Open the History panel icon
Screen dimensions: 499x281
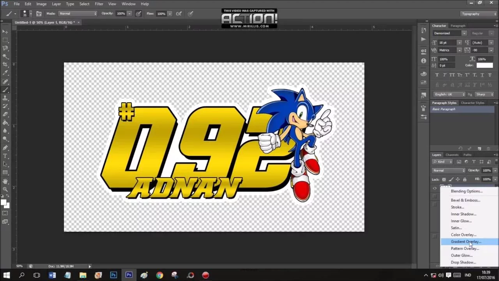click(x=423, y=31)
